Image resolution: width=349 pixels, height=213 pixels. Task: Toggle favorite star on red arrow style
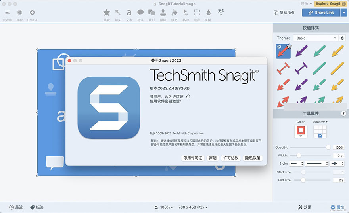[x=289, y=46]
